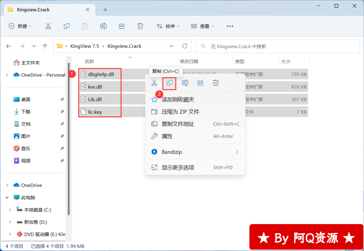The width and height of the screenshot is (364, 251).
Task: Choose 复制文件地址 in the context menu
Action: coord(195,124)
